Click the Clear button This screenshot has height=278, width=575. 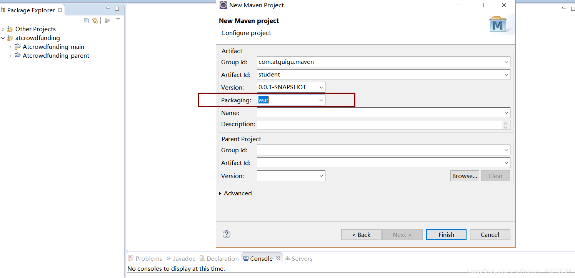pos(495,176)
